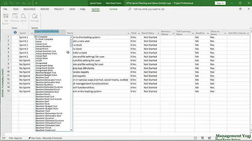252x141 pixels.
Task: Click the Sign in button
Action: pyautogui.click(x=220, y=3)
